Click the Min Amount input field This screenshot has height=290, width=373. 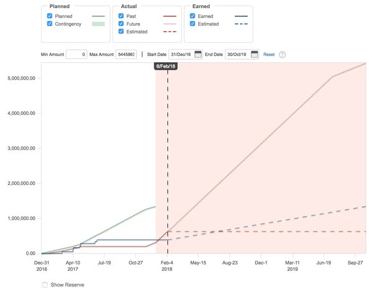[x=76, y=55]
